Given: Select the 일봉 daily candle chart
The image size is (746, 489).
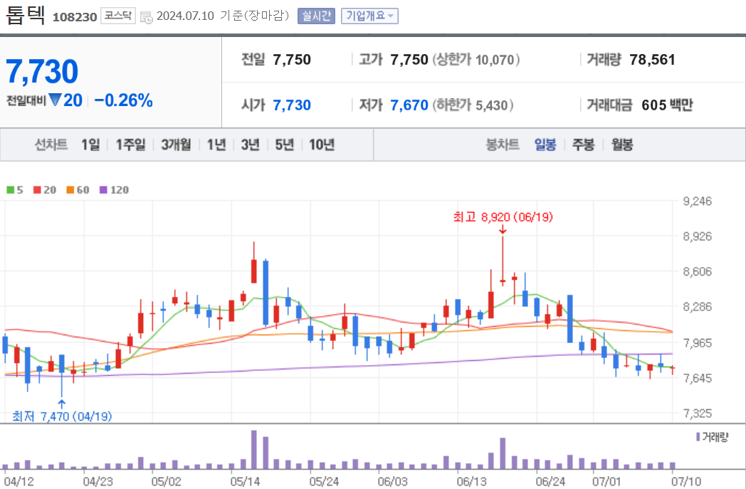Looking at the screenshot, I should pos(545,144).
